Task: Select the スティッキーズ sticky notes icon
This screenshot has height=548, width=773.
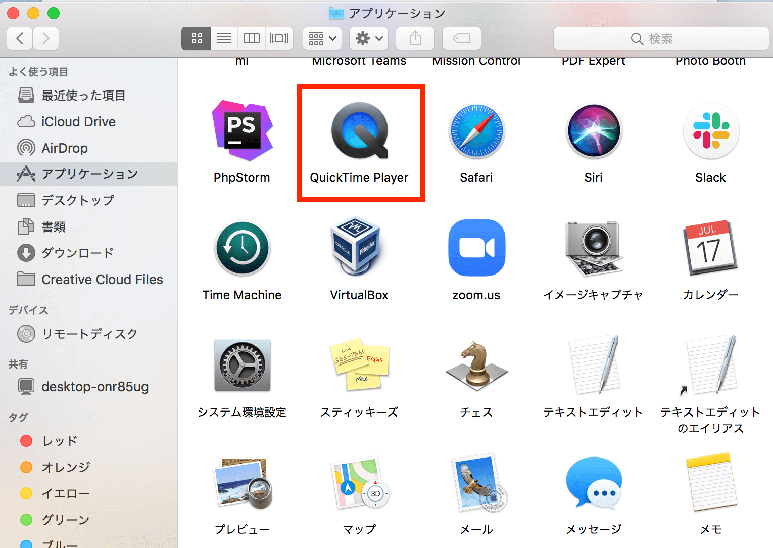Action: pyautogui.click(x=359, y=364)
